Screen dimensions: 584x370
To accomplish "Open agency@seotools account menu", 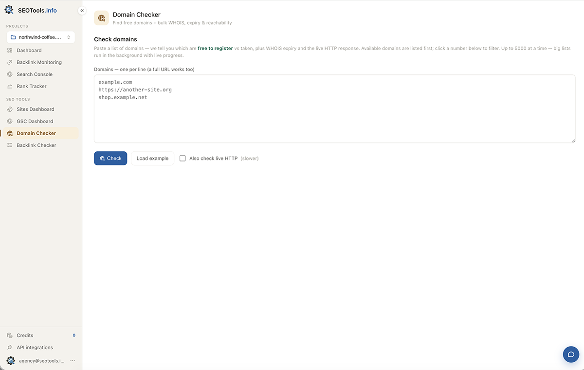I will click(x=41, y=361).
